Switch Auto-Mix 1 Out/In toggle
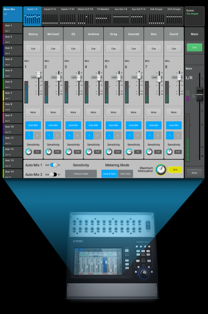The width and height of the screenshot is (208, 314). tap(53, 165)
